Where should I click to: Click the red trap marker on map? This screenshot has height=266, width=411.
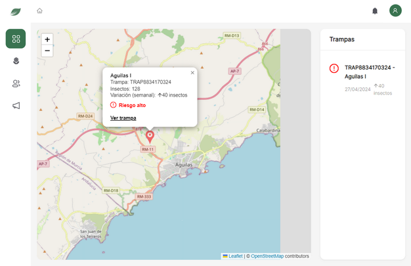tap(149, 136)
